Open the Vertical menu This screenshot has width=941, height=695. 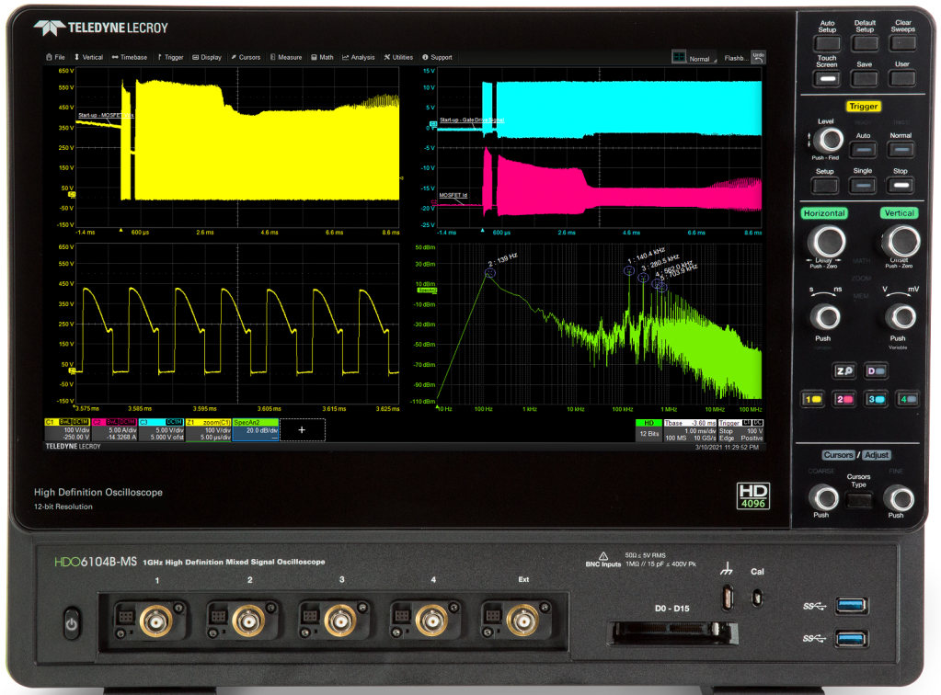(88, 58)
